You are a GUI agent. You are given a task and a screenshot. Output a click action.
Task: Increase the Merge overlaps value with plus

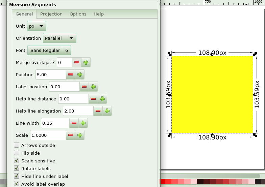(86, 62)
